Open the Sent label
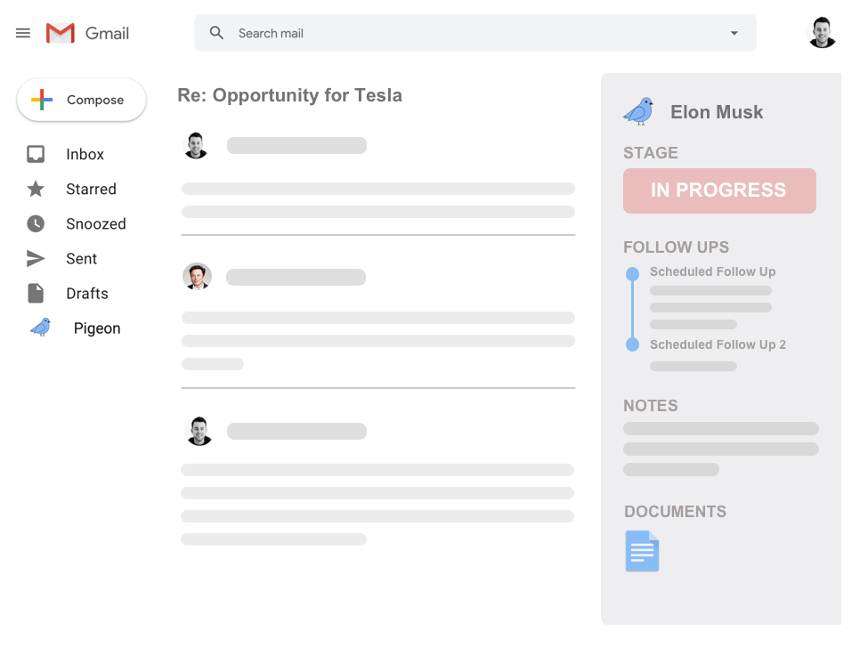This screenshot has height=672, width=868. tap(81, 258)
